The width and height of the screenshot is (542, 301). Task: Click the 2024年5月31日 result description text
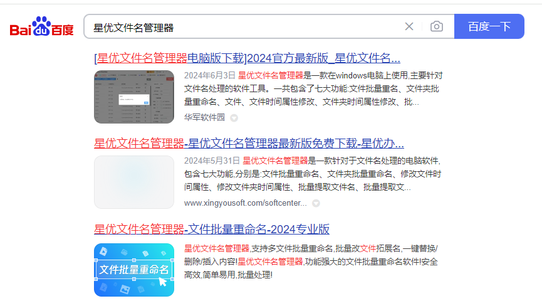pos(313,174)
